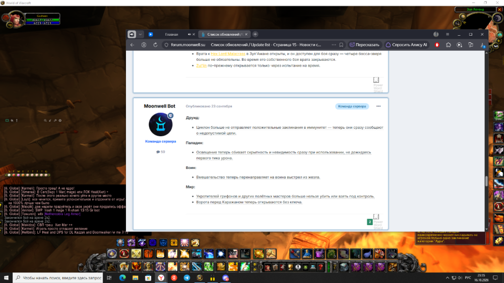Click the Пересказать button
504x283 pixels.
(x=365, y=45)
